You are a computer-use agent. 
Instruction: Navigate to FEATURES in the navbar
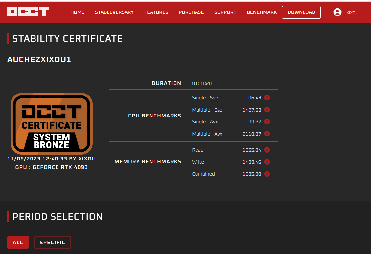coord(156,12)
